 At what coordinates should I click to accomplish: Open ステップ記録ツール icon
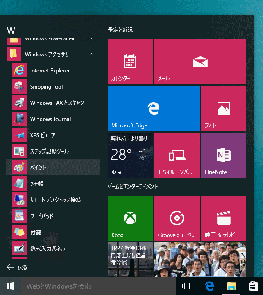pos(19,151)
